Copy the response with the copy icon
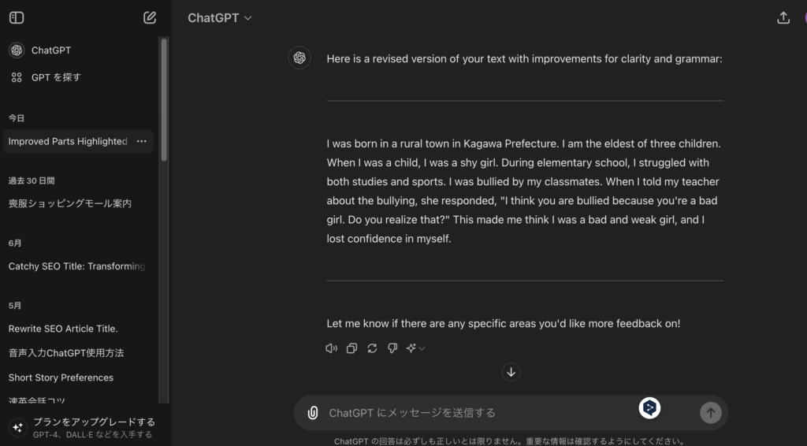This screenshot has height=446, width=807. pos(352,348)
